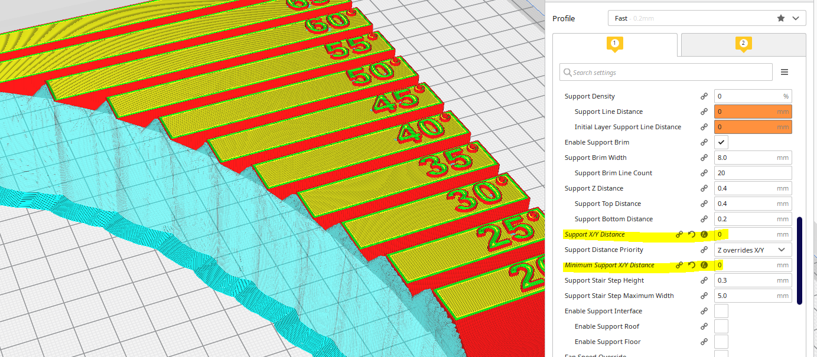Open the settings visibility hamburger menu
This screenshot has height=357, width=817.
pos(785,72)
